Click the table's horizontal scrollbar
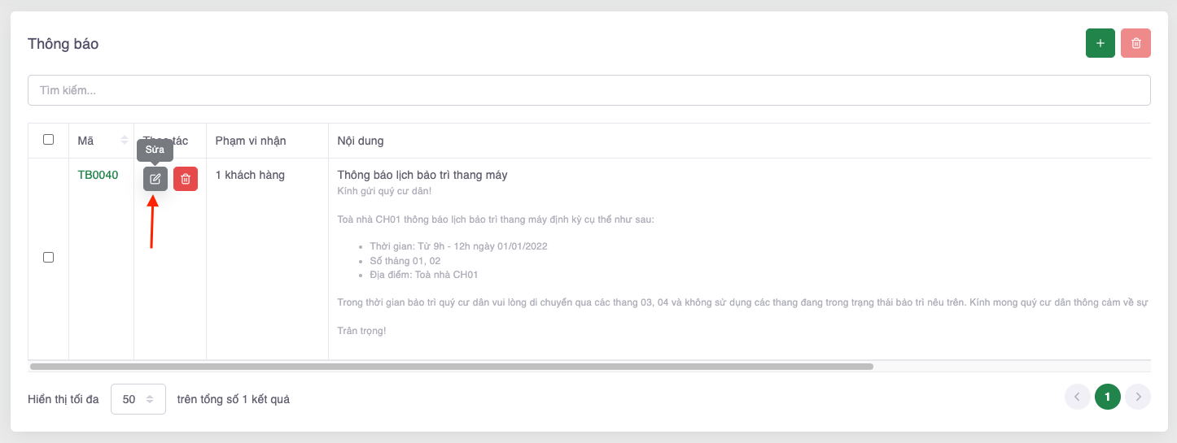1177x443 pixels. (451, 367)
